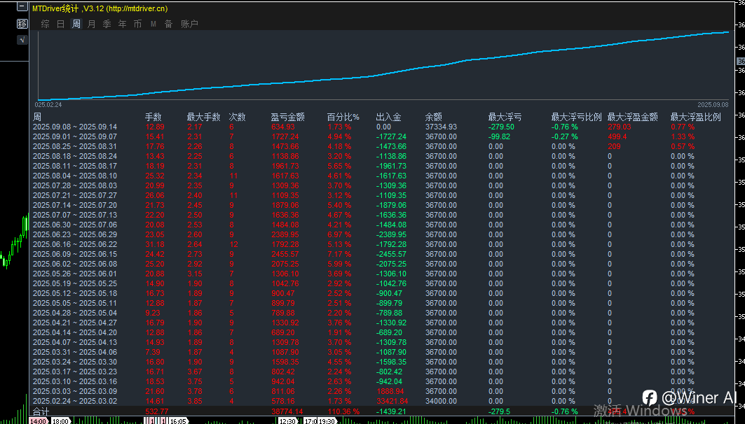Collapse the MTDriver panel with the minus button

[22, 6]
